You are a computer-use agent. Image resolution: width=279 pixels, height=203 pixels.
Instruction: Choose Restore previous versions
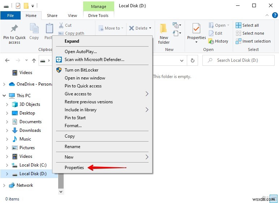(103, 102)
